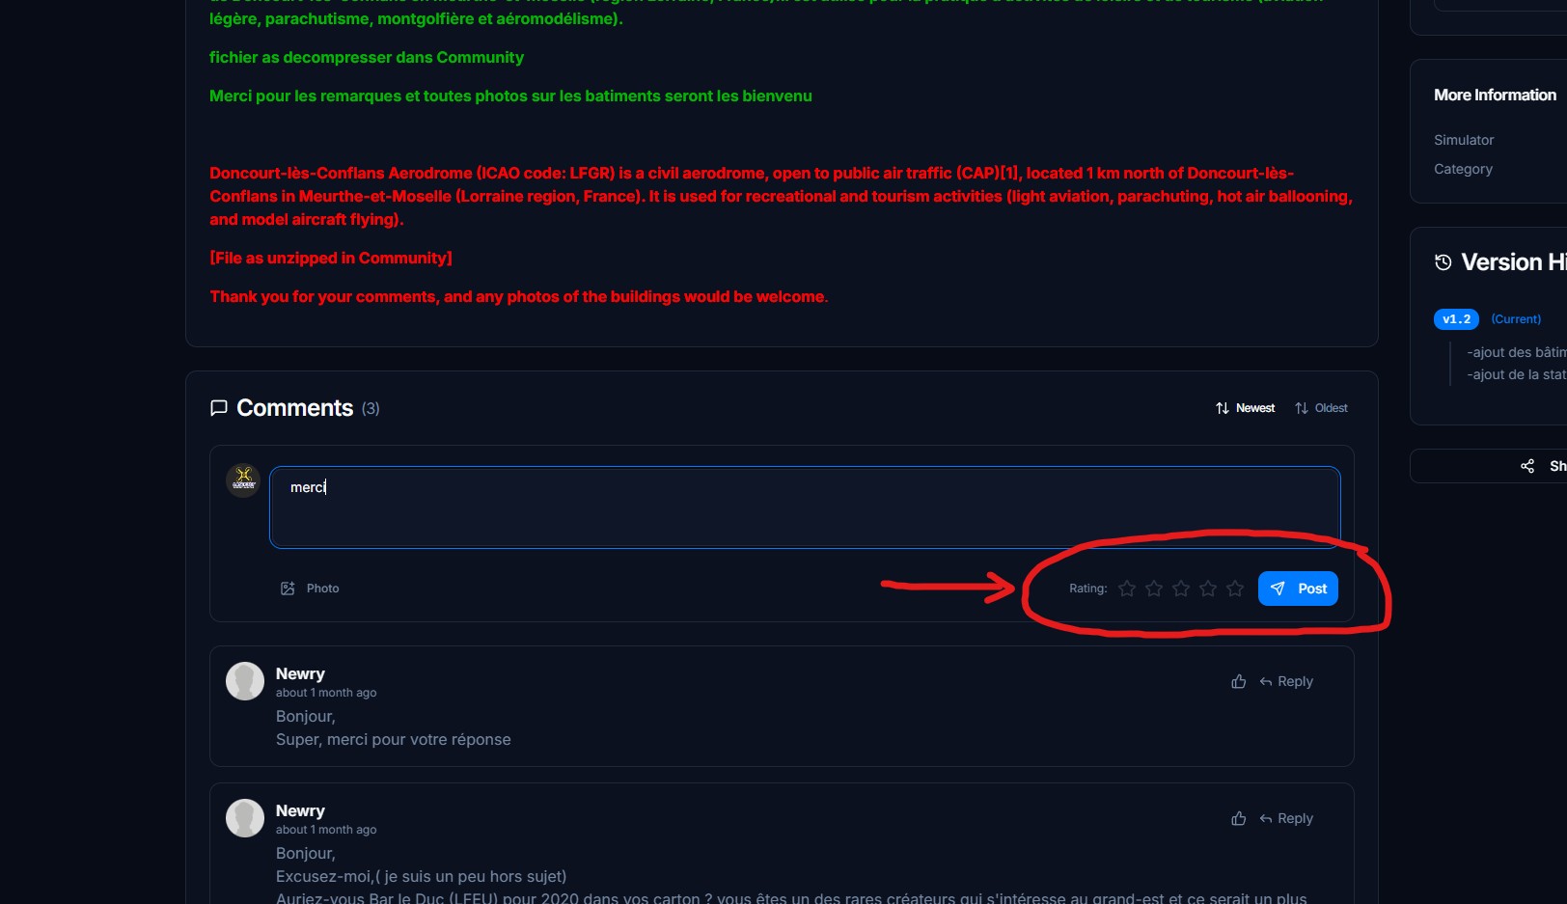Reply to Newry's second comment
This screenshot has width=1567, height=904.
(1286, 818)
